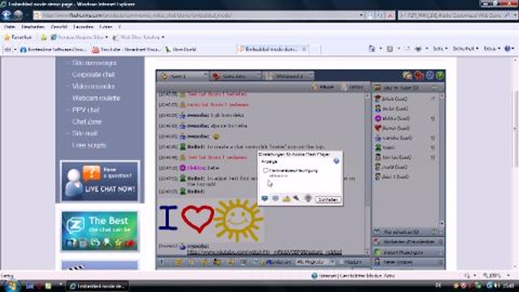The width and height of the screenshot is (519, 292).
Task: Open the Free scripts sidebar link
Action: (89, 145)
